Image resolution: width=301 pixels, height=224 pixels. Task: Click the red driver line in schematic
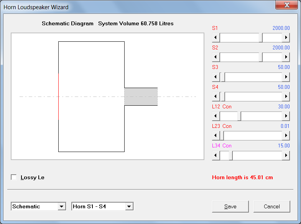point(58,96)
